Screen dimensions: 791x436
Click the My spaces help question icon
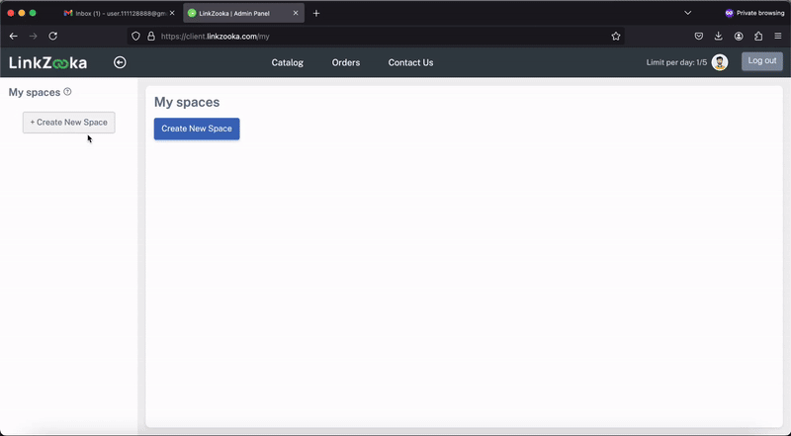coord(67,92)
